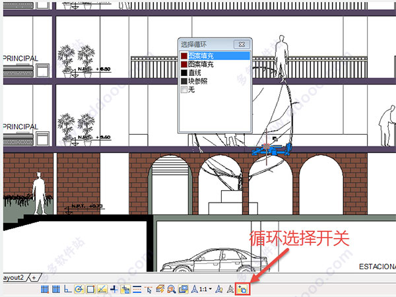The height and width of the screenshot is (297, 396).
Task: Click the + tab beside Layout2
Action: pyautogui.click(x=34, y=277)
